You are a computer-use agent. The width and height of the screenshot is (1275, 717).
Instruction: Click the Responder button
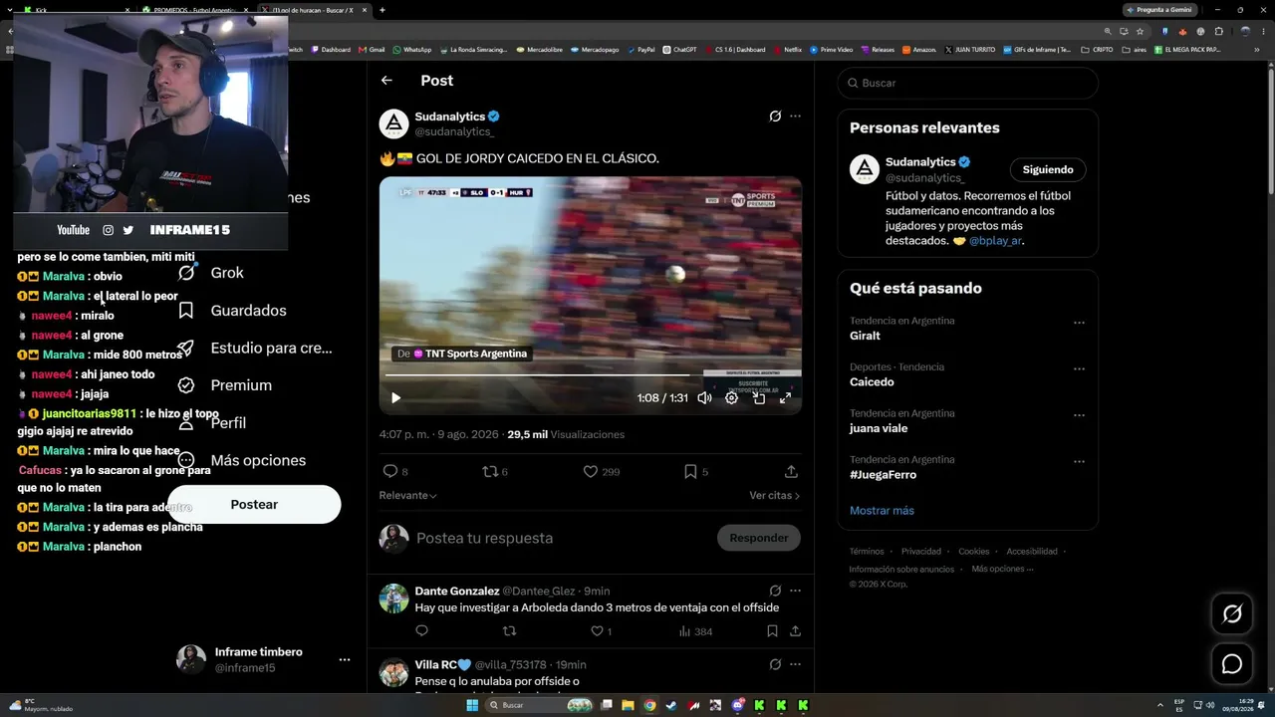click(759, 538)
